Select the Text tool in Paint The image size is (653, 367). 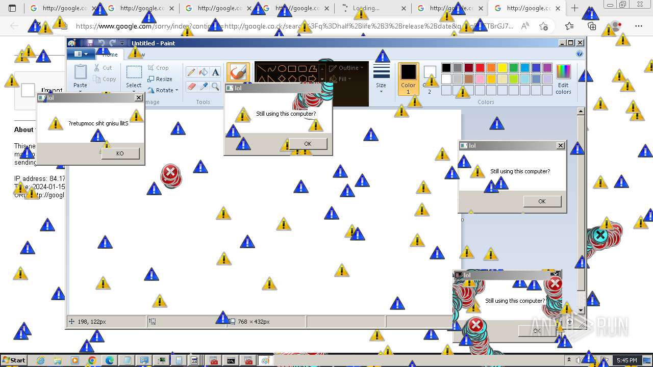[215, 72]
